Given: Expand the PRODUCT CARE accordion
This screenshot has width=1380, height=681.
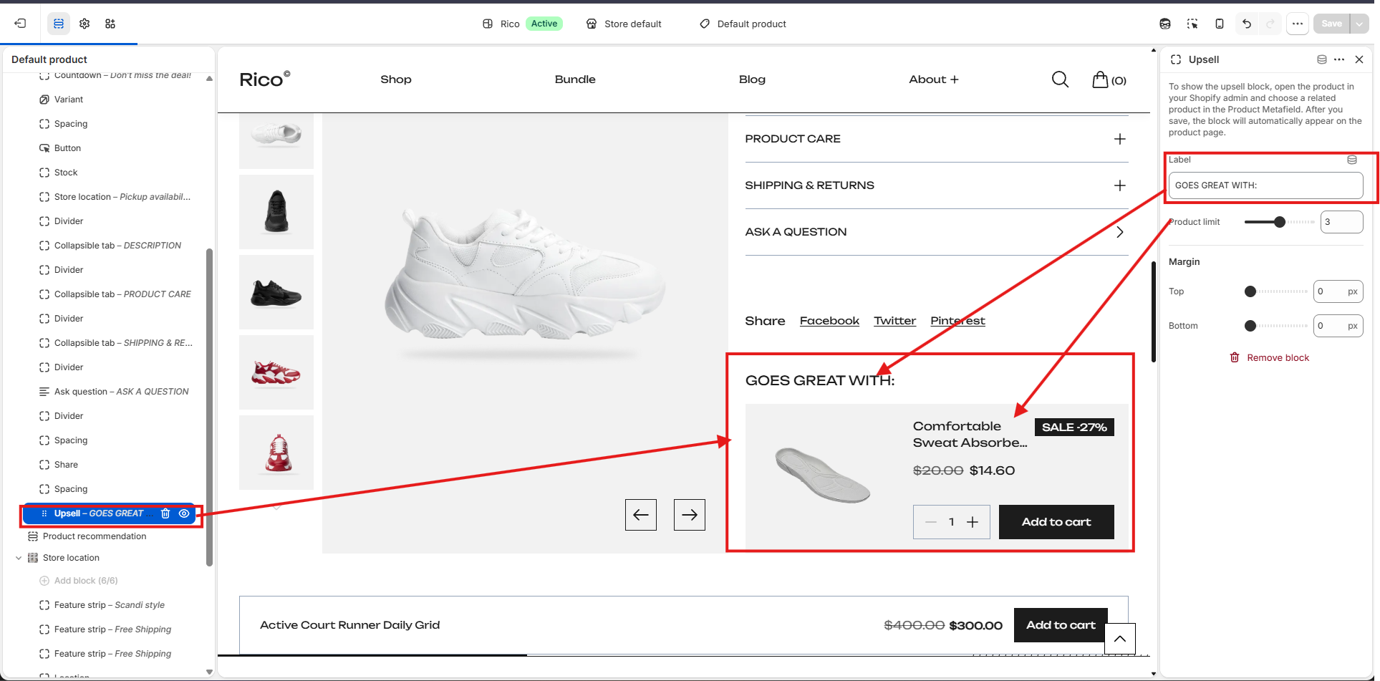Looking at the screenshot, I should tap(1120, 139).
